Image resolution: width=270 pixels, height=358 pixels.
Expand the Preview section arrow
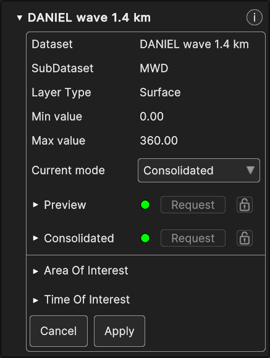pyautogui.click(x=35, y=205)
